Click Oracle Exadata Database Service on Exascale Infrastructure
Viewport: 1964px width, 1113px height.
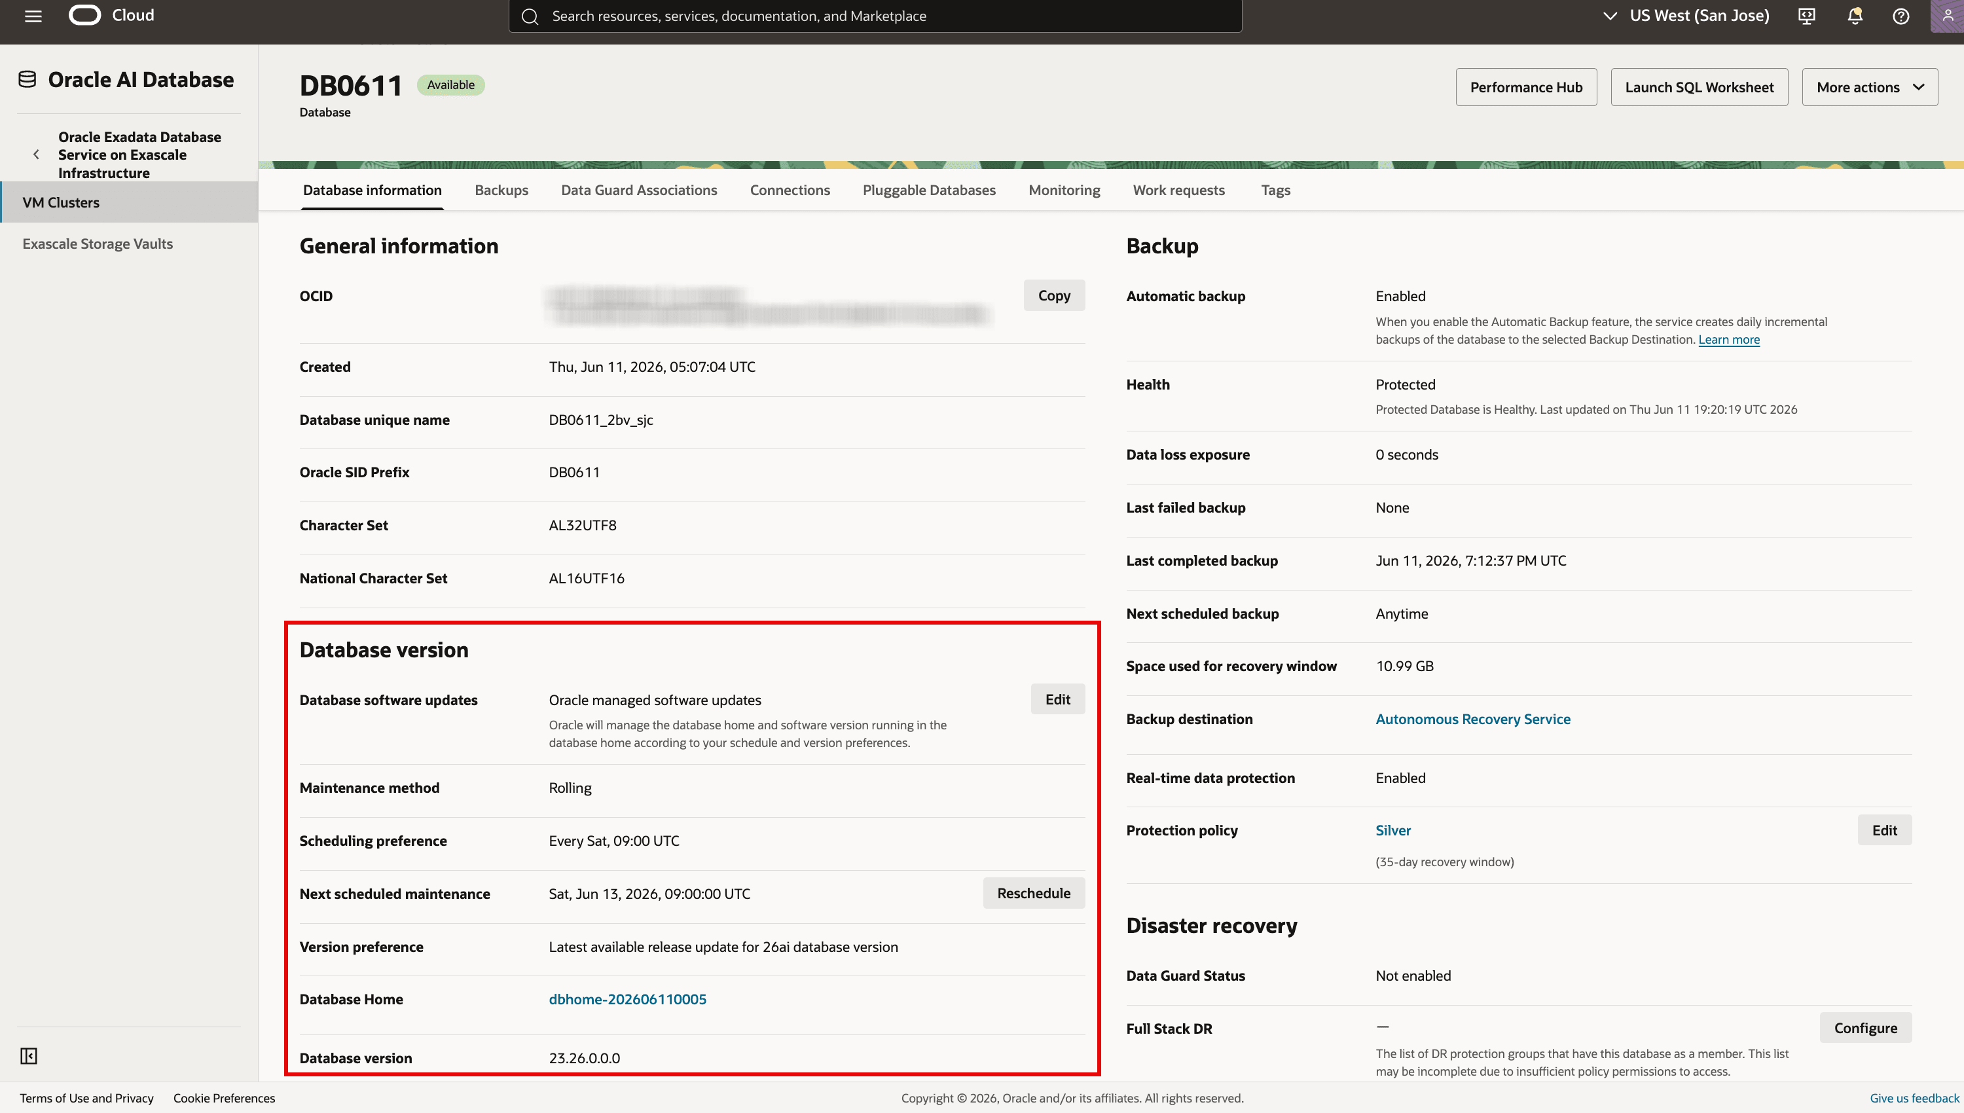(140, 155)
